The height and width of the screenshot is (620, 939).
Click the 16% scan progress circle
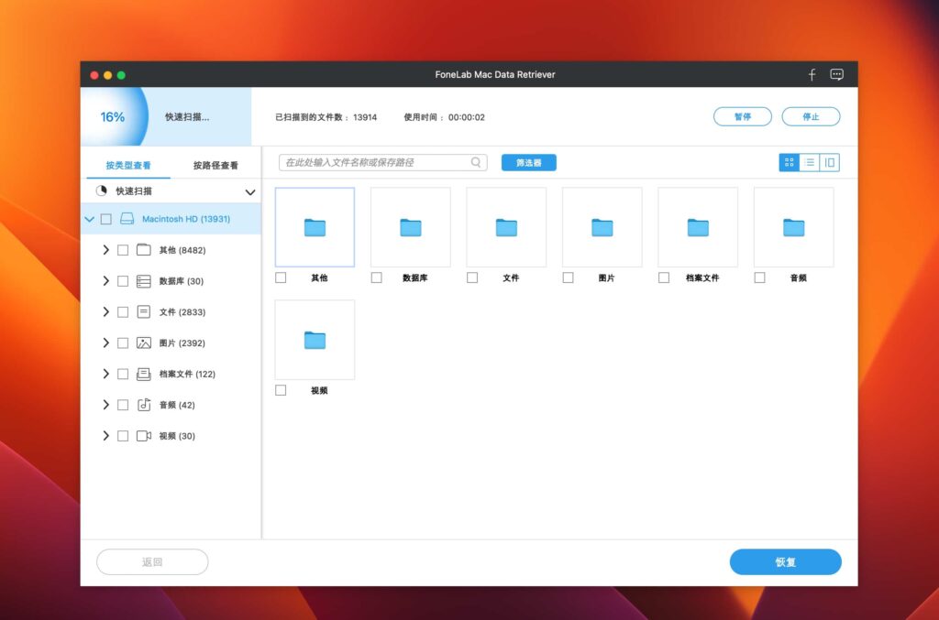(x=112, y=116)
